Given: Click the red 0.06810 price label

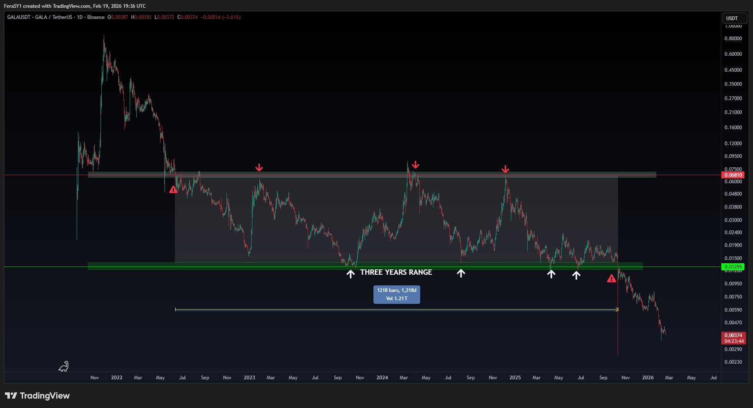Looking at the screenshot, I should 733,175.
